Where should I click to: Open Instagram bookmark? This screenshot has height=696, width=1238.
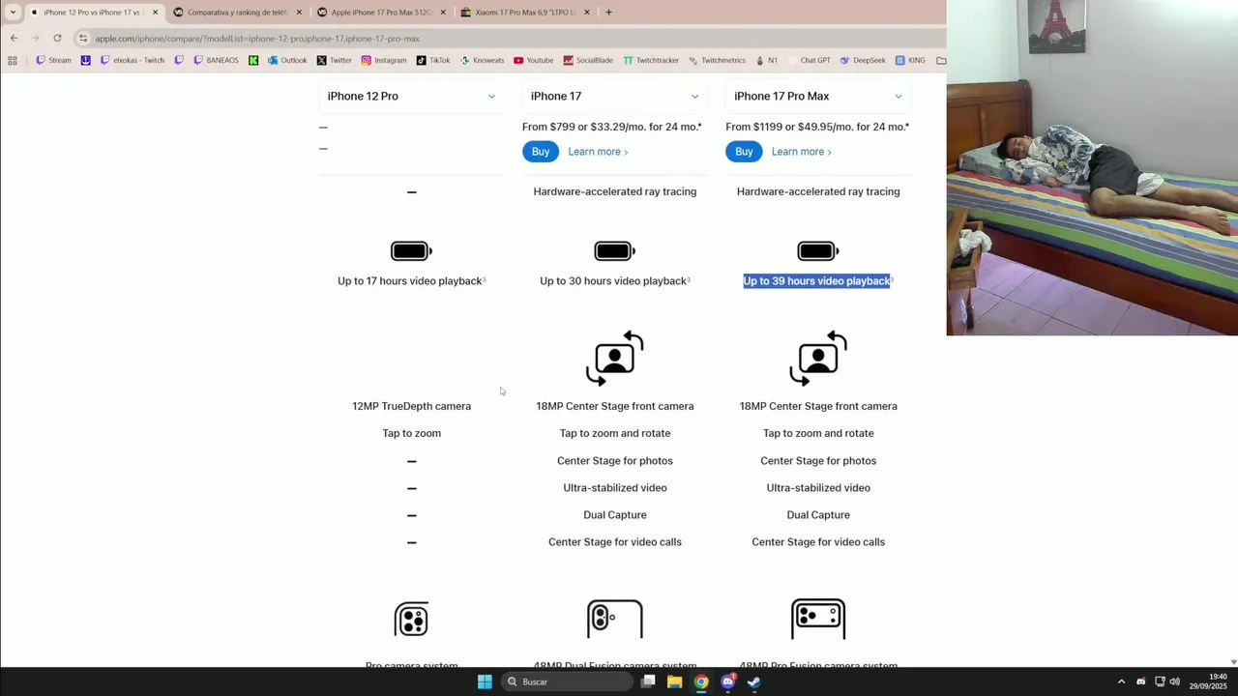[384, 60]
